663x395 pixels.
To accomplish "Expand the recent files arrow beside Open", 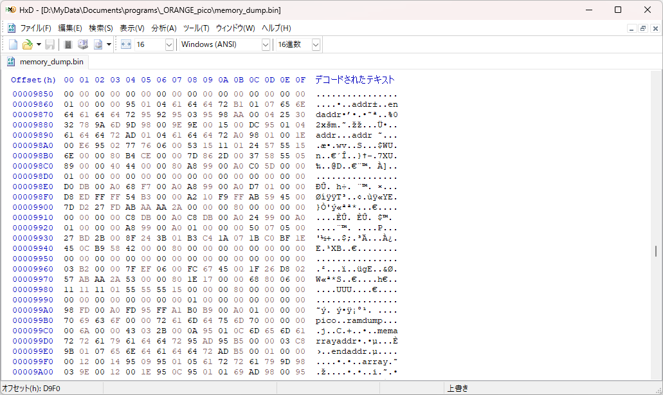I will tap(39, 44).
